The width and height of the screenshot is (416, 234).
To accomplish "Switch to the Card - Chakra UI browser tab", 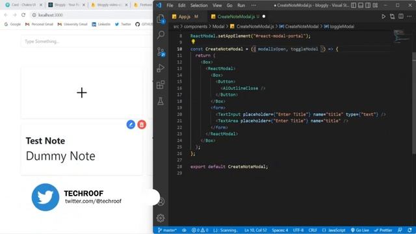I will coord(24,5).
